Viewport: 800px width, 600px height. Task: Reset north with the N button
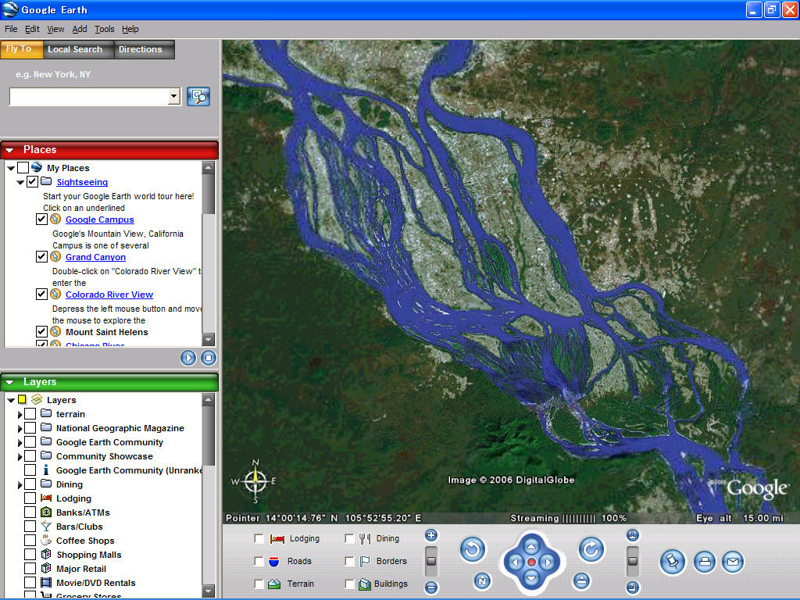pos(482,580)
